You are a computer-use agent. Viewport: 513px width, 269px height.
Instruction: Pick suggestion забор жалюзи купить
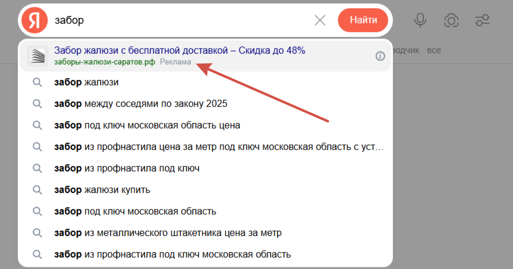pos(102,190)
